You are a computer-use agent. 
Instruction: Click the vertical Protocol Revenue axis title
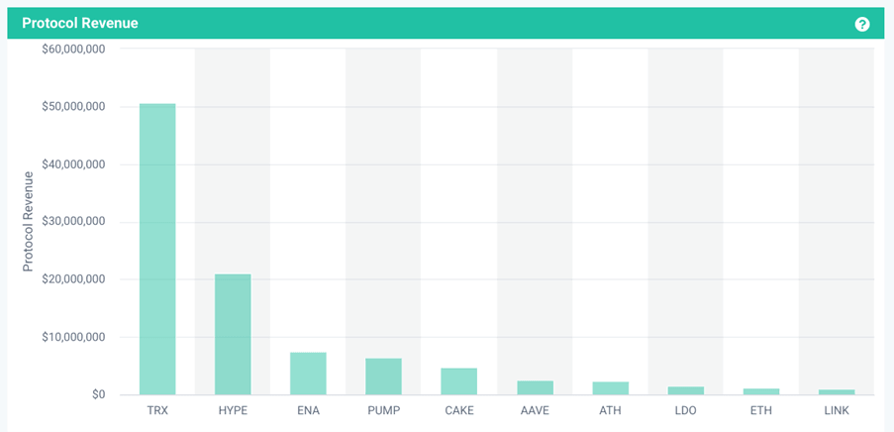[x=29, y=221]
